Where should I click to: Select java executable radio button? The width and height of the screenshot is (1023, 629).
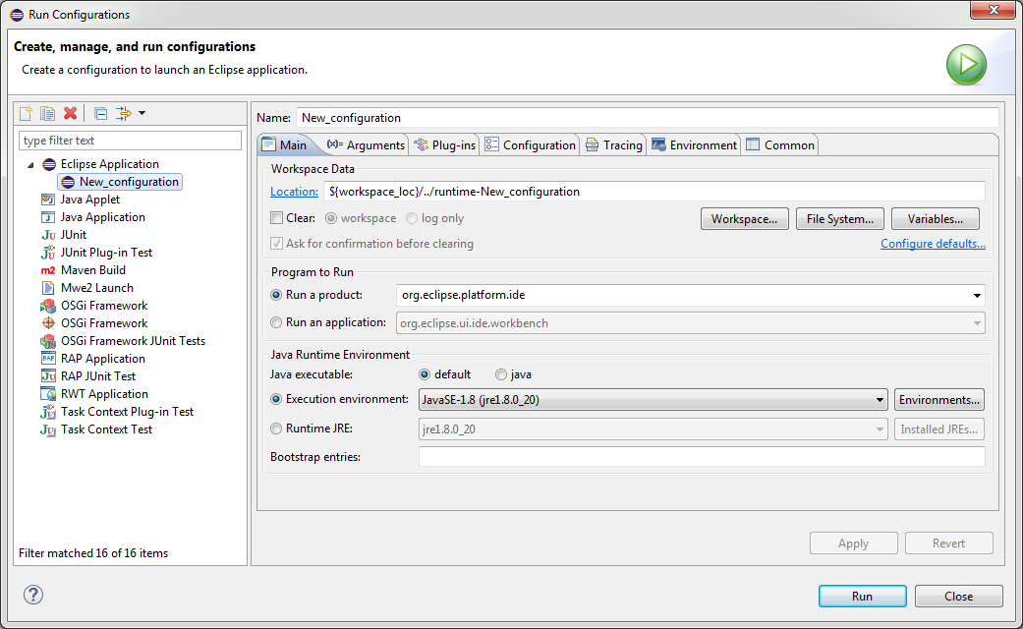point(501,374)
